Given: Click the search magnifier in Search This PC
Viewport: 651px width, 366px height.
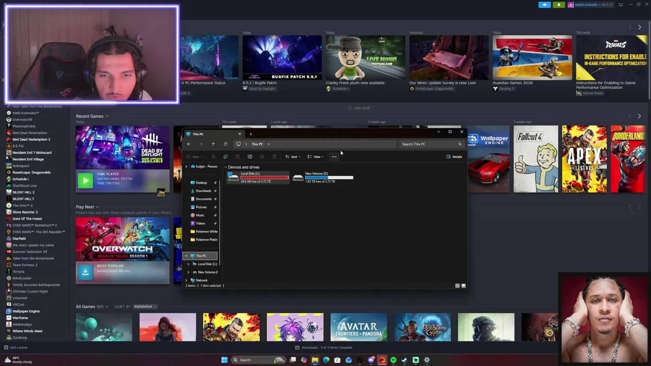Looking at the screenshot, I should 460,144.
